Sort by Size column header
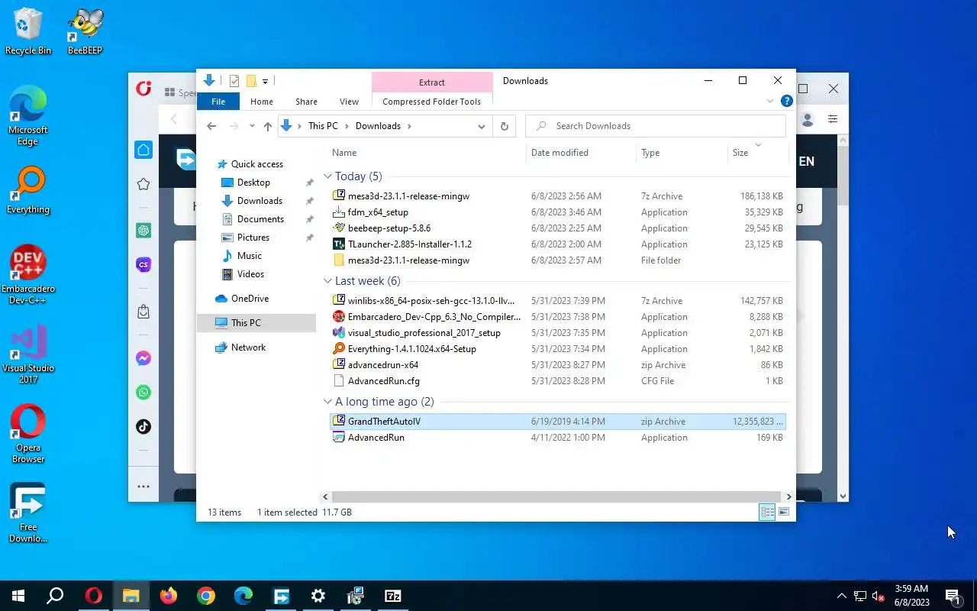 pyautogui.click(x=757, y=153)
